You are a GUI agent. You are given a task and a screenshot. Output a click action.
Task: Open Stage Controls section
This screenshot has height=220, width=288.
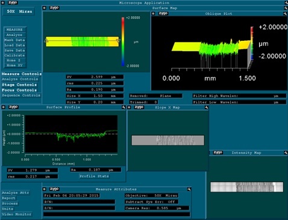19,85
